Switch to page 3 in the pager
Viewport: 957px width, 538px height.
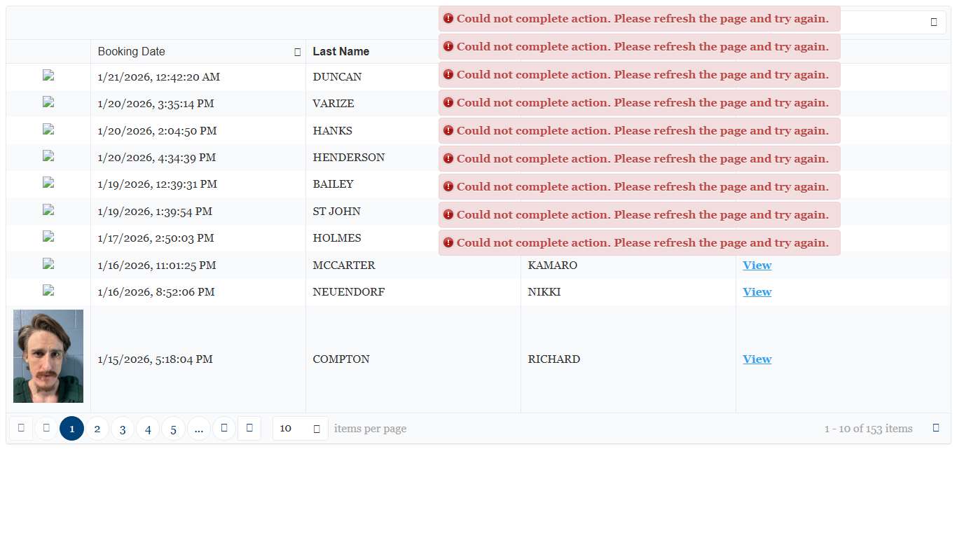click(x=123, y=429)
